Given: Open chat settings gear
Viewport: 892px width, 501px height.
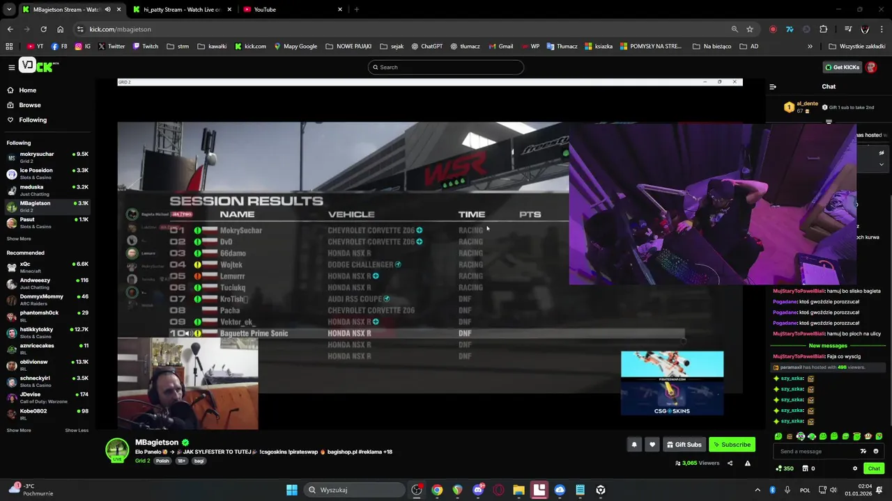Looking at the screenshot, I should 855,468.
